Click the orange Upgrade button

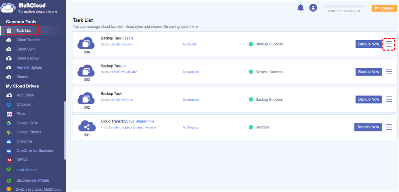384,8
